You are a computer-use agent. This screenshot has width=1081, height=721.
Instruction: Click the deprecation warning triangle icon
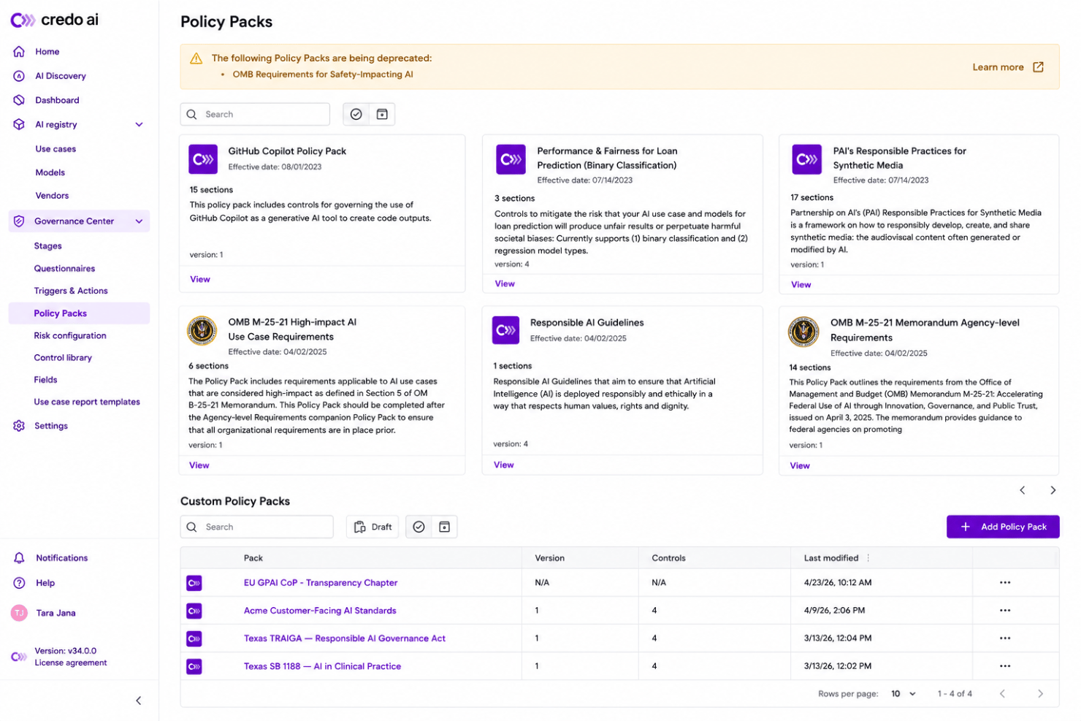[x=196, y=58]
